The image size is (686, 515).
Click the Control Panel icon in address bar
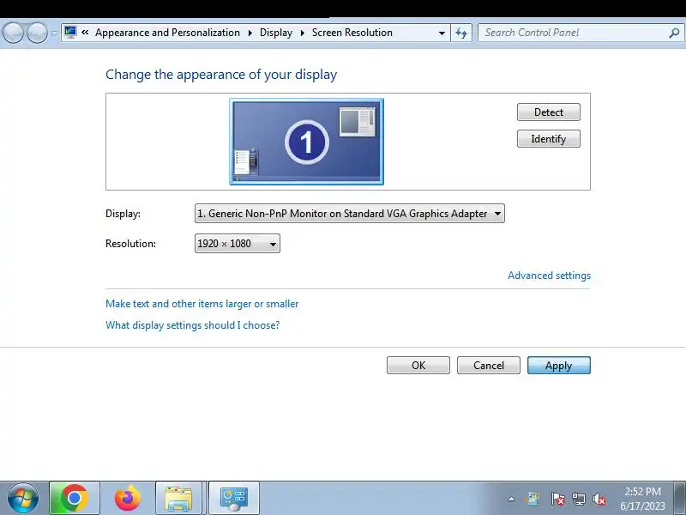click(x=70, y=32)
